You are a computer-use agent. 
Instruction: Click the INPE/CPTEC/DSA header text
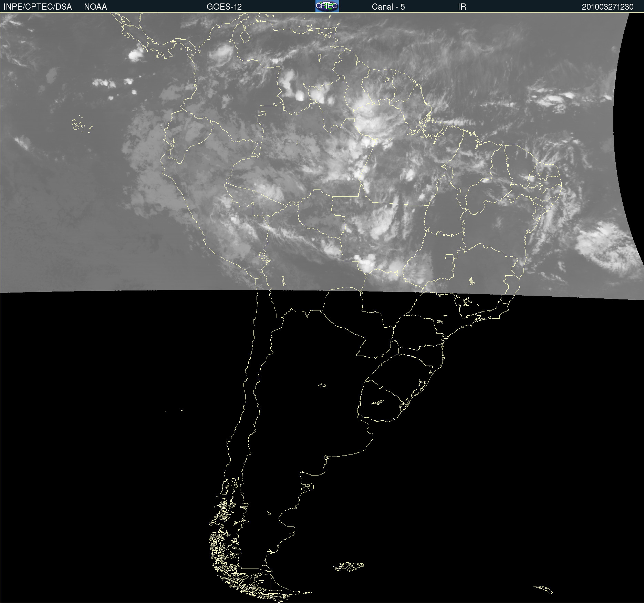(x=38, y=7)
